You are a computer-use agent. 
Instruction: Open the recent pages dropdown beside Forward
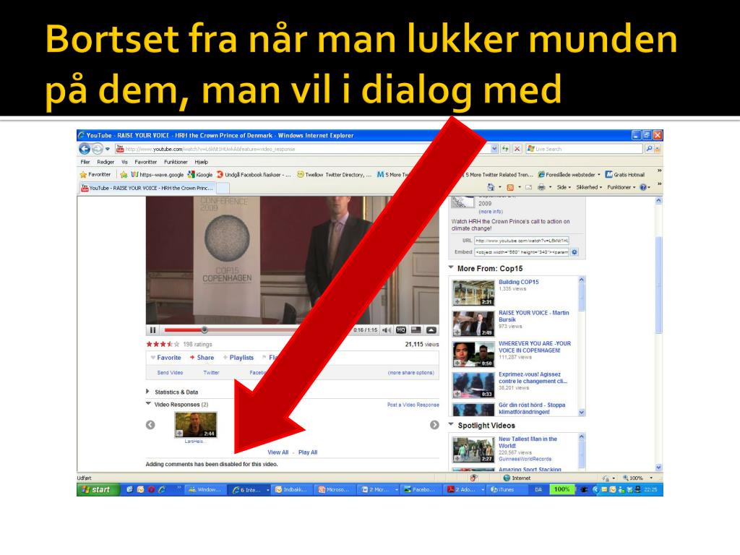point(108,149)
